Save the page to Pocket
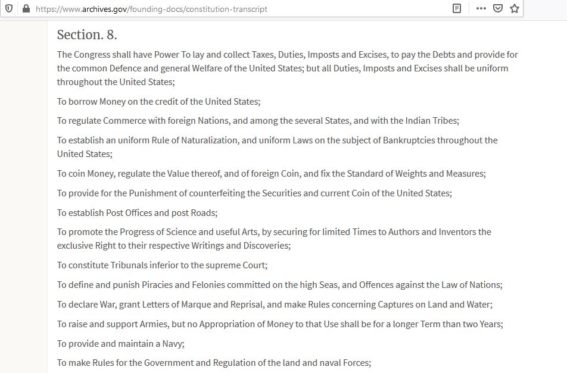The height and width of the screenshot is (373, 567). click(x=498, y=9)
